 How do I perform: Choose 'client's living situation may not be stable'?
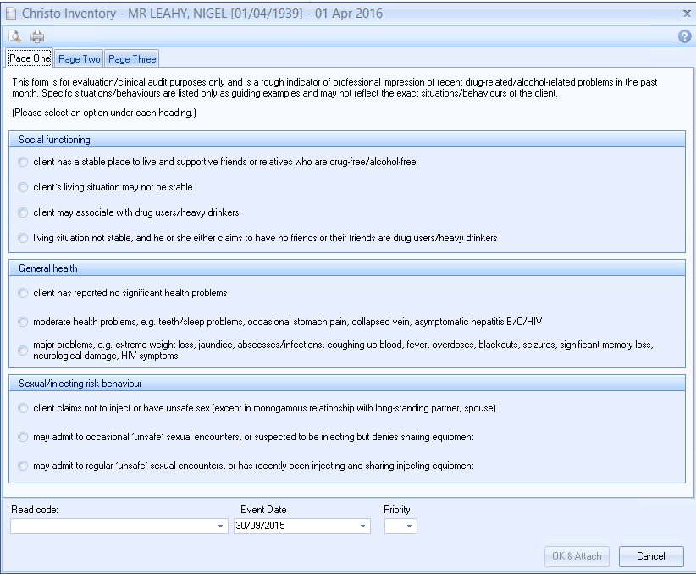(x=23, y=187)
